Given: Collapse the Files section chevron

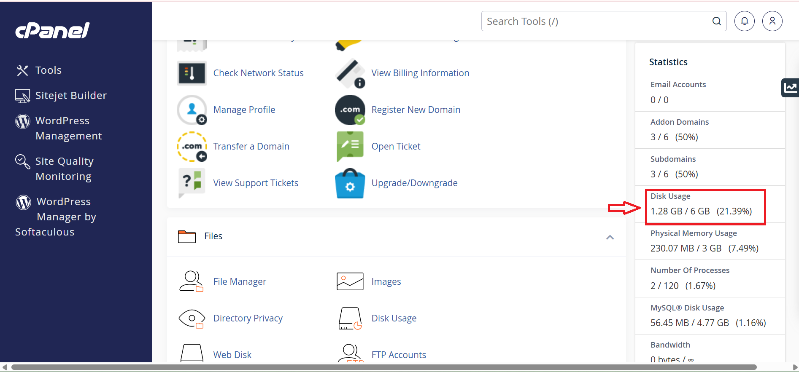Looking at the screenshot, I should [610, 237].
